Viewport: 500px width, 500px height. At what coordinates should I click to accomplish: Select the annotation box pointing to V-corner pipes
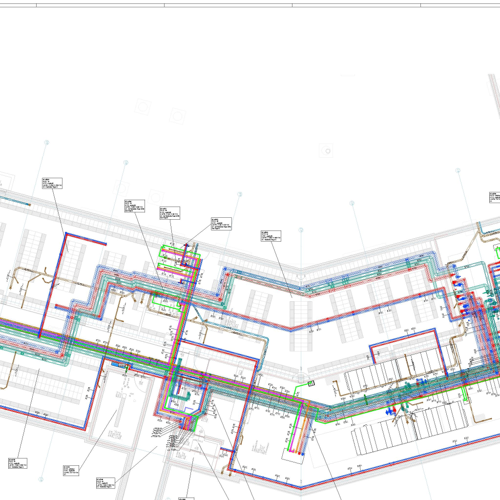[x=271, y=235]
